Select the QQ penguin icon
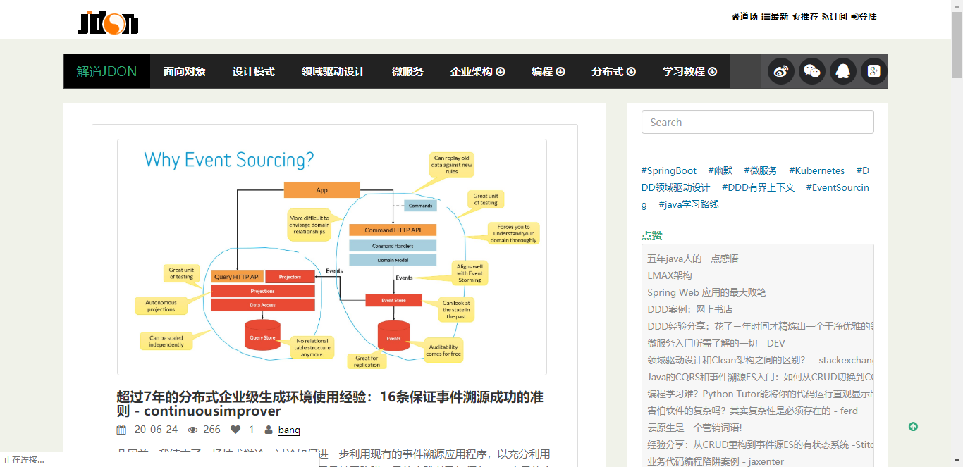The height and width of the screenshot is (467, 963). tap(843, 71)
